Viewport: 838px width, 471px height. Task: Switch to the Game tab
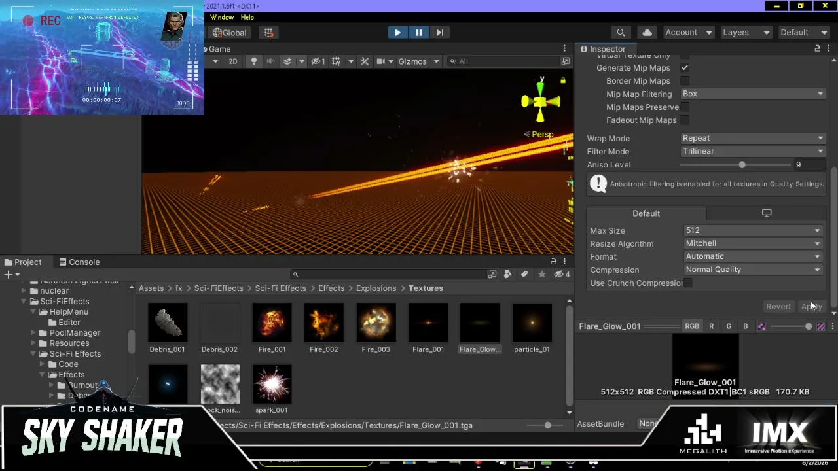(x=219, y=49)
